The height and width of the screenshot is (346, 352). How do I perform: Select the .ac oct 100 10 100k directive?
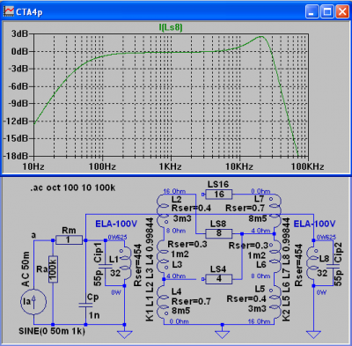[x=73, y=188]
